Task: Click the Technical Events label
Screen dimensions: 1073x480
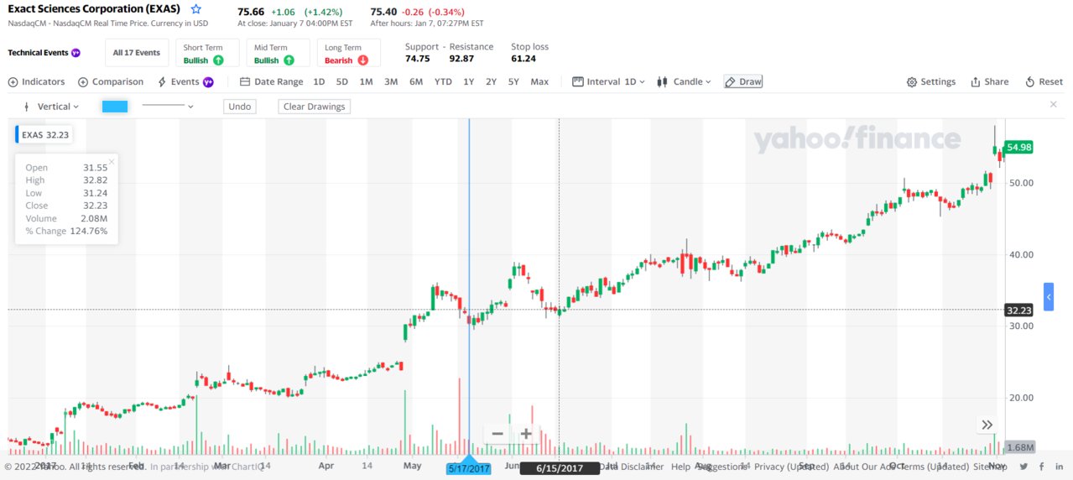Action: point(38,53)
